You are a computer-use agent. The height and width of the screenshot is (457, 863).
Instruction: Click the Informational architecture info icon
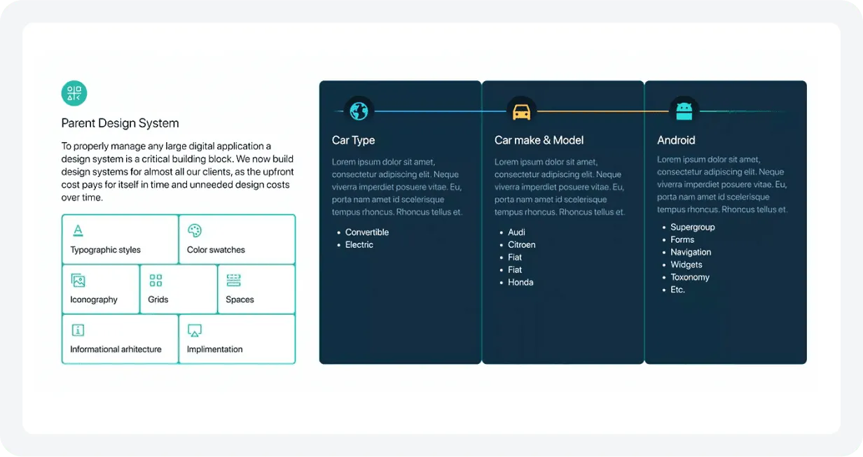(x=78, y=330)
